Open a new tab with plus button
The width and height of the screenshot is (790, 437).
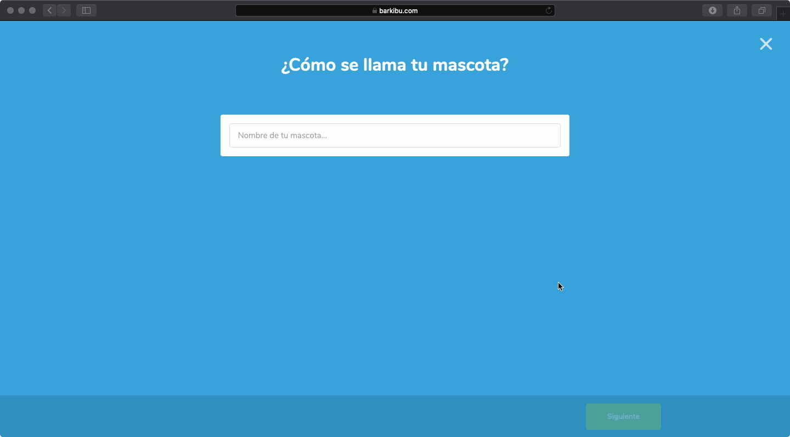coord(782,14)
